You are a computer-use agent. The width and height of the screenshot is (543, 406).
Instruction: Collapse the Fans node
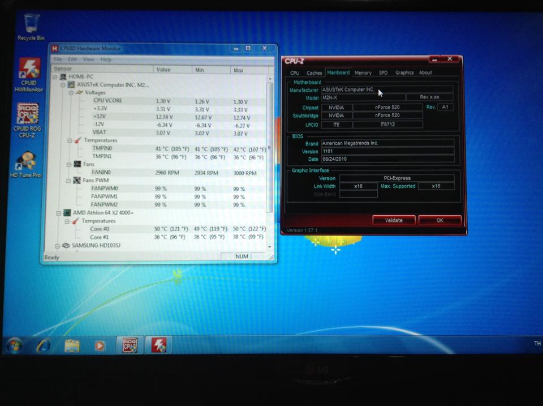point(69,164)
